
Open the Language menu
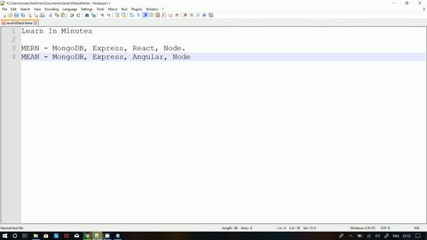pos(69,9)
